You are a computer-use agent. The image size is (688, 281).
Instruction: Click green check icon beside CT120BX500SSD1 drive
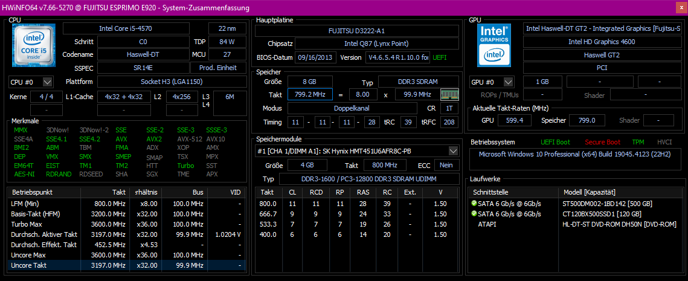point(474,215)
